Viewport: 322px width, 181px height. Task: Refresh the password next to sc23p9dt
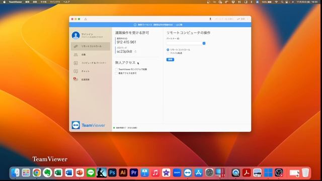(135, 51)
